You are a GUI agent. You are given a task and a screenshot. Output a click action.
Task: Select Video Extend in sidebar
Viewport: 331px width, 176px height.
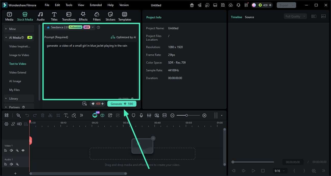[x=18, y=72]
